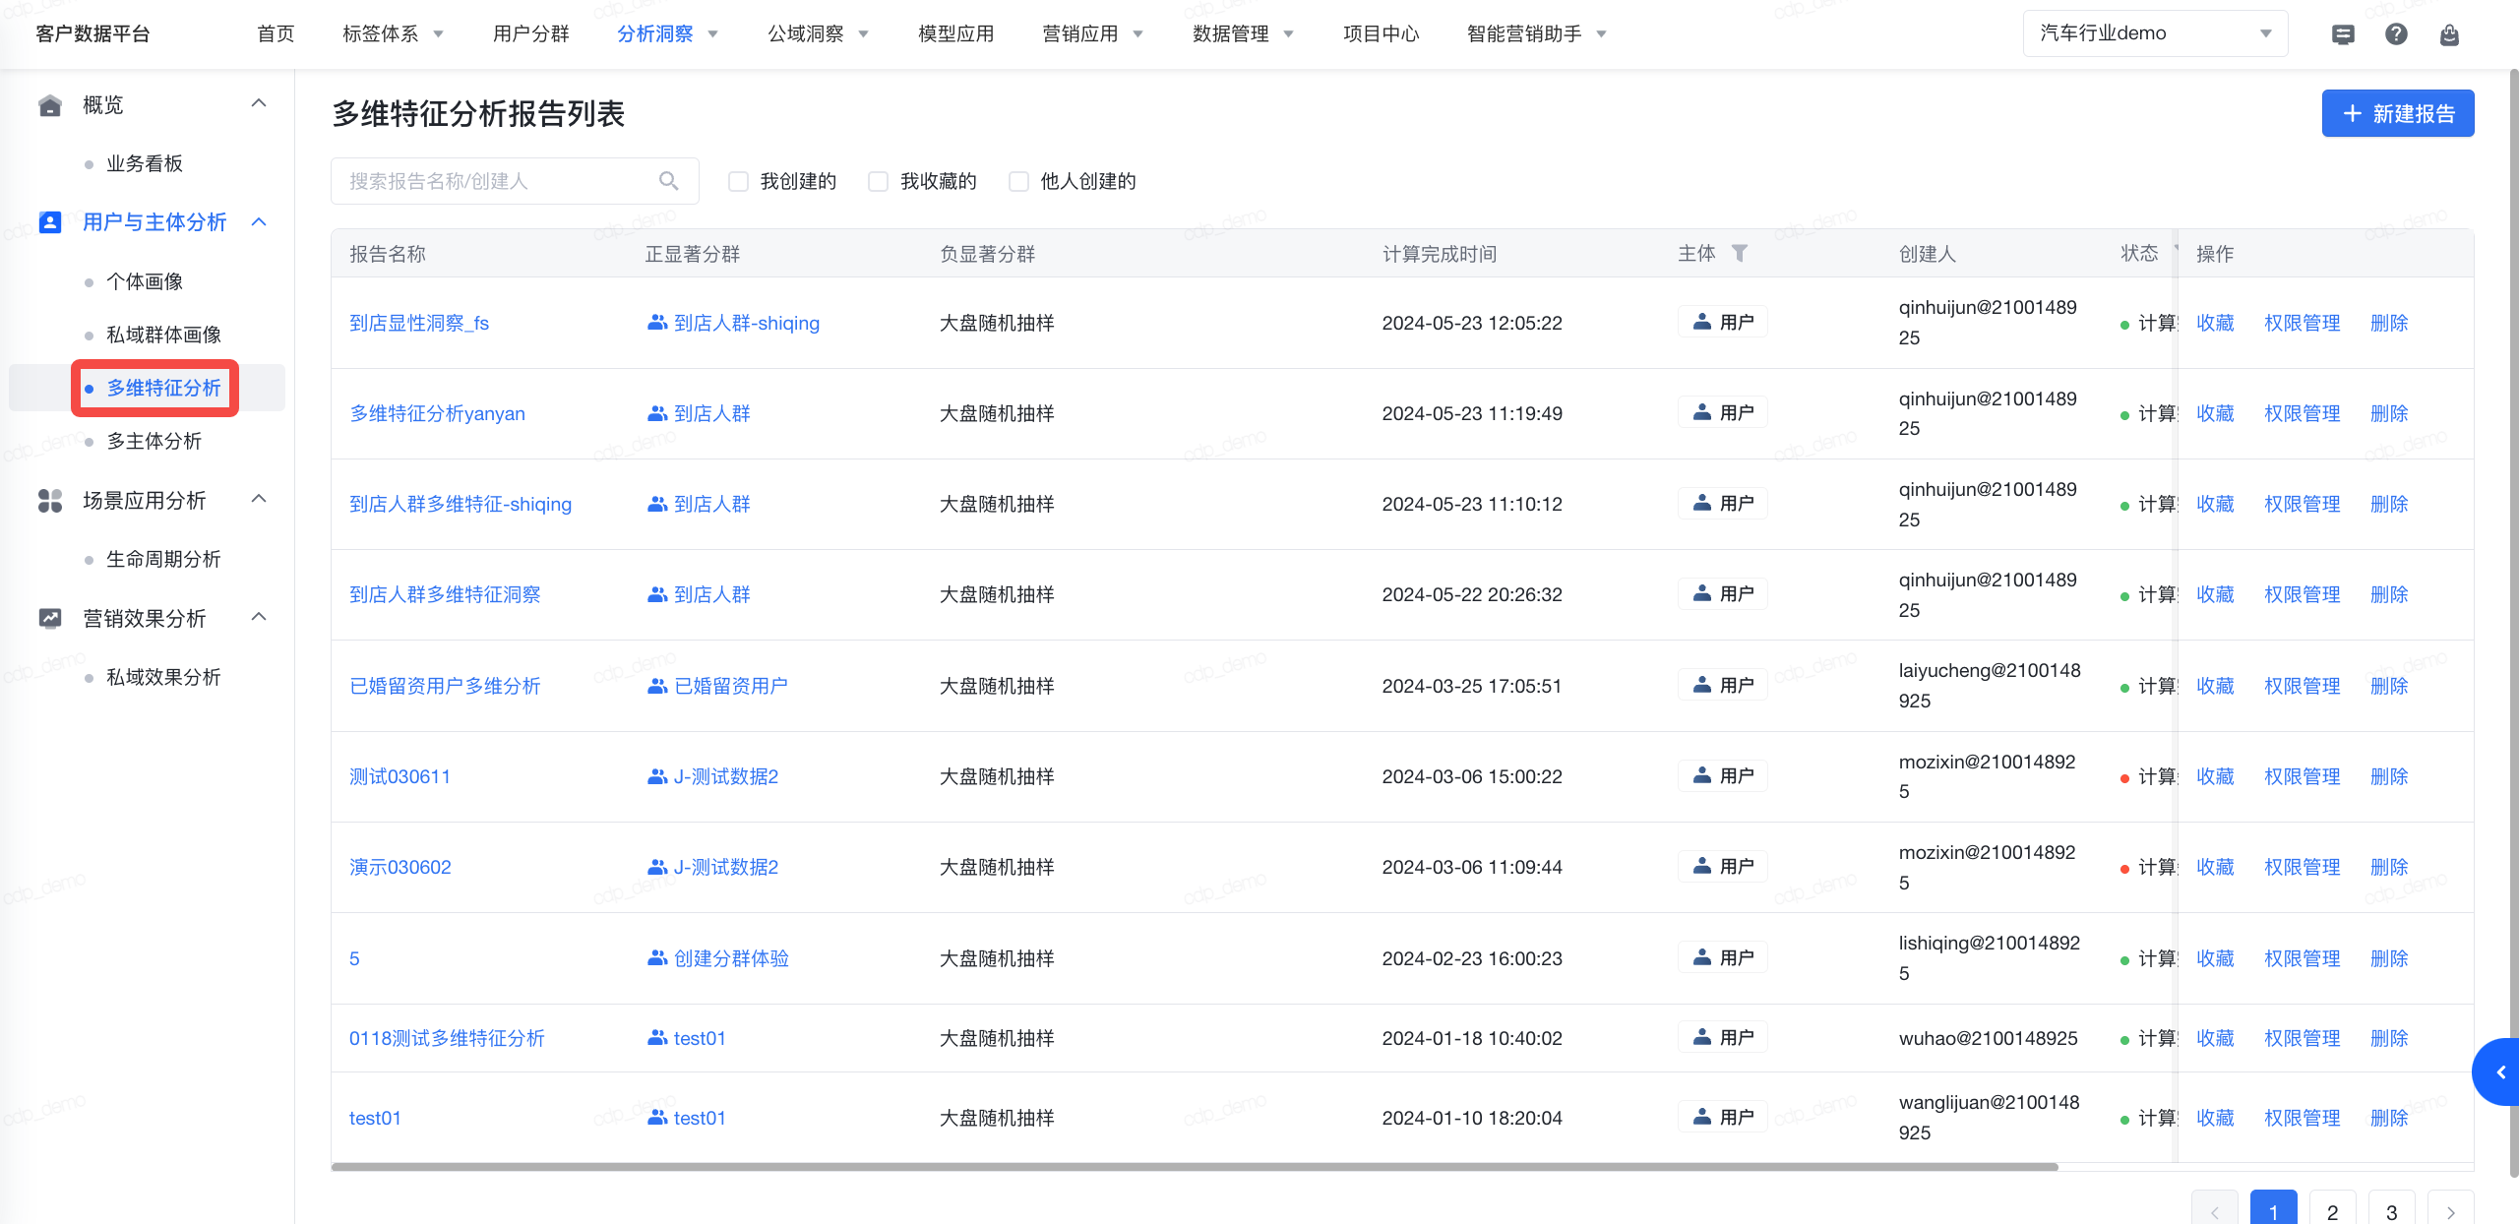Screen dimensions: 2519x1224
Task: Select 生命周期分析 in sidebar
Action: 163,560
